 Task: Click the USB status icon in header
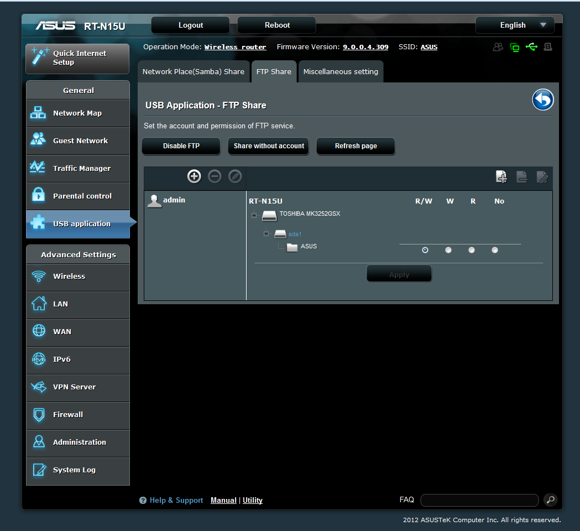(x=531, y=47)
